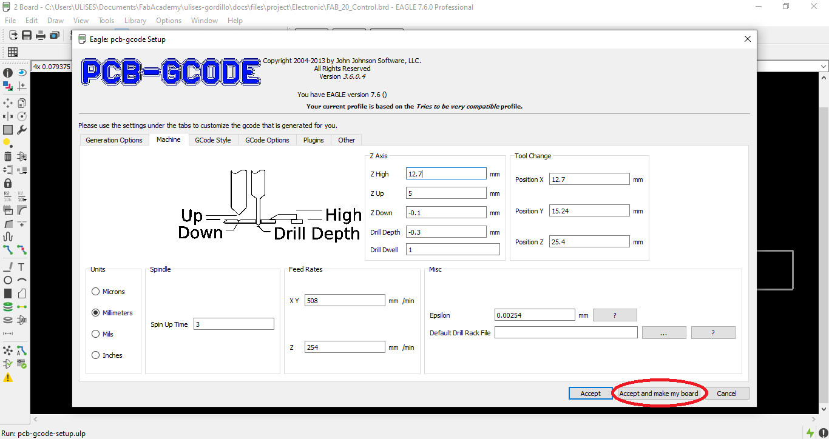Image resolution: width=829 pixels, height=439 pixels.
Task: Click the Tool Change Position X field
Action: point(589,179)
